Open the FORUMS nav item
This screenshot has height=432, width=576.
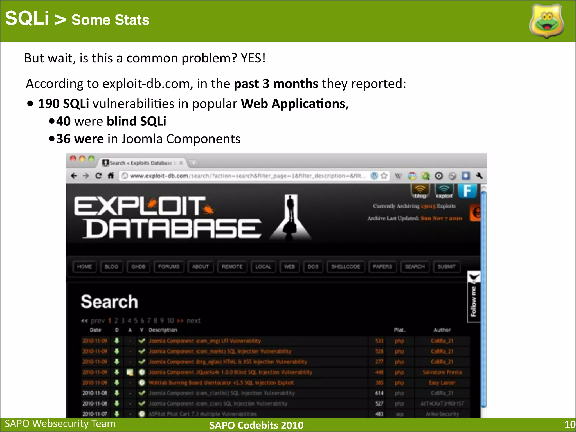point(169,267)
